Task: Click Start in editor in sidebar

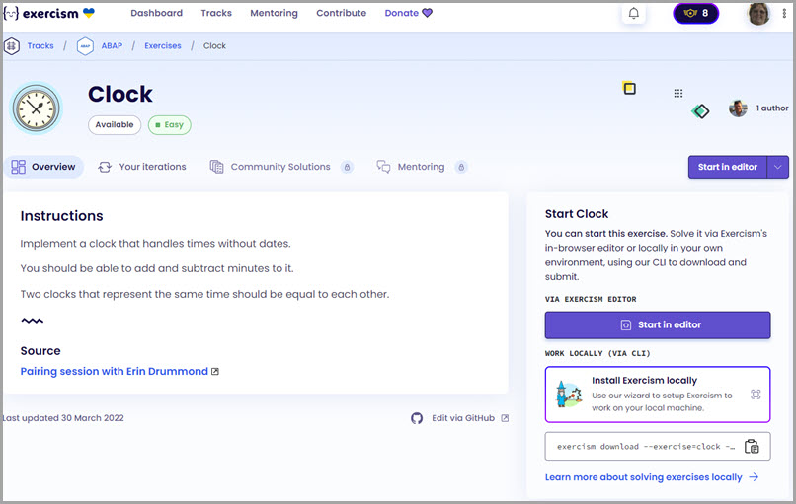Action: 657,324
